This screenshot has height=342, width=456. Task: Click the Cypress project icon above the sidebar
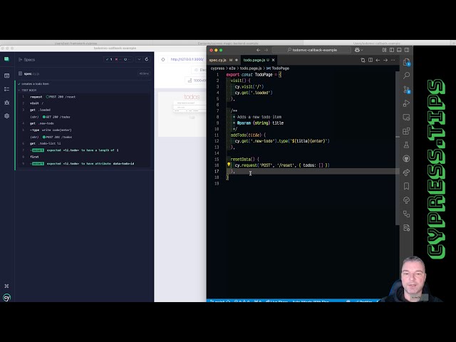click(6, 59)
